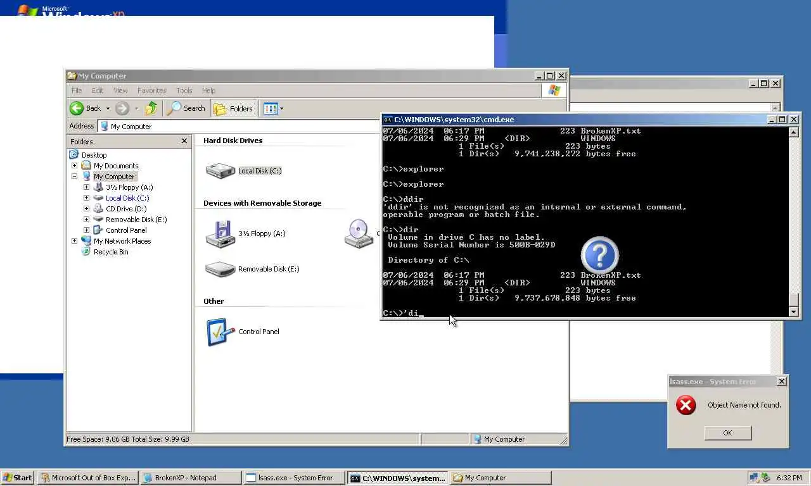Image resolution: width=811 pixels, height=486 pixels.
Task: Expand My Documents tree node
Action: point(74,166)
